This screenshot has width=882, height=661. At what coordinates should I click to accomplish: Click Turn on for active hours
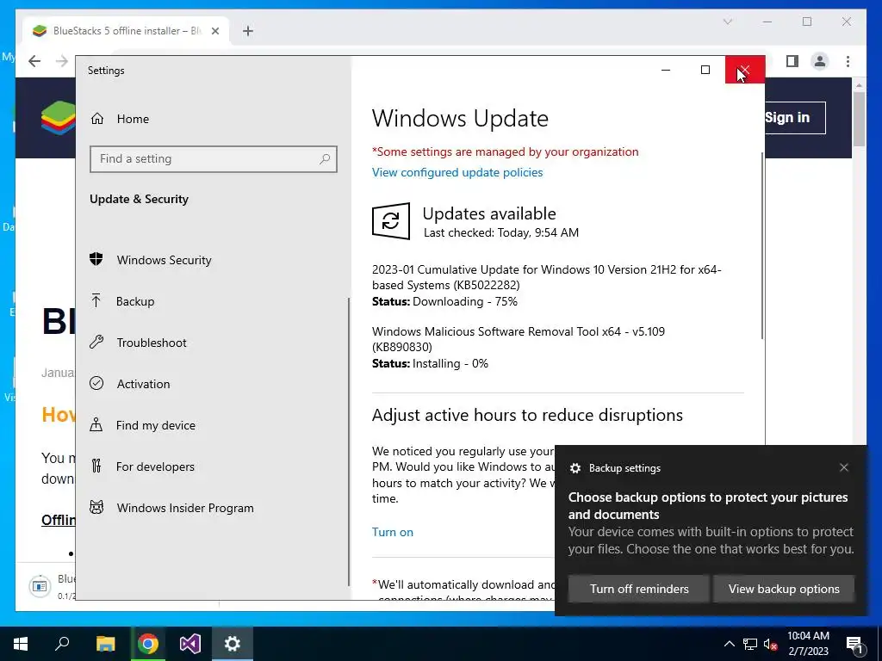[x=393, y=532]
